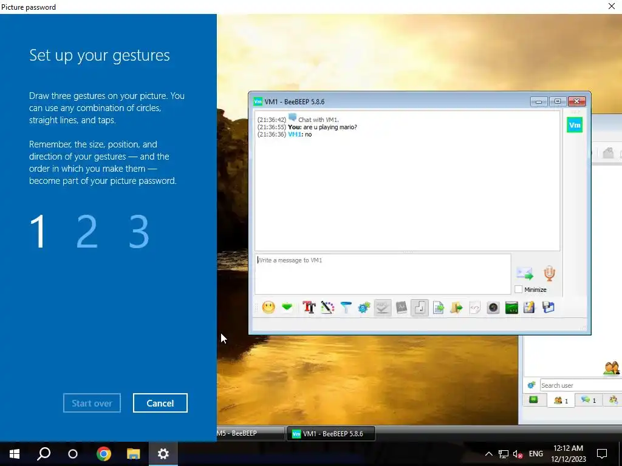This screenshot has width=622, height=466.
Task: Click the network status tray icon
Action: pos(504,454)
